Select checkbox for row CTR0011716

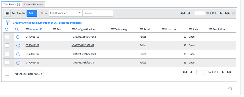[x=7, y=37]
